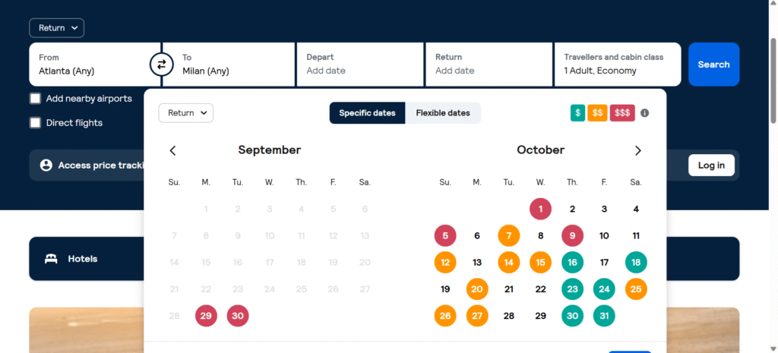The image size is (778, 353).
Task: Click the red triple-dollar price badge
Action: tap(621, 113)
